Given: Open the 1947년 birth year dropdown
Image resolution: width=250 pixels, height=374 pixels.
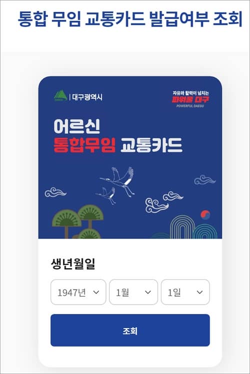Looking at the screenshot, I should 78,292.
